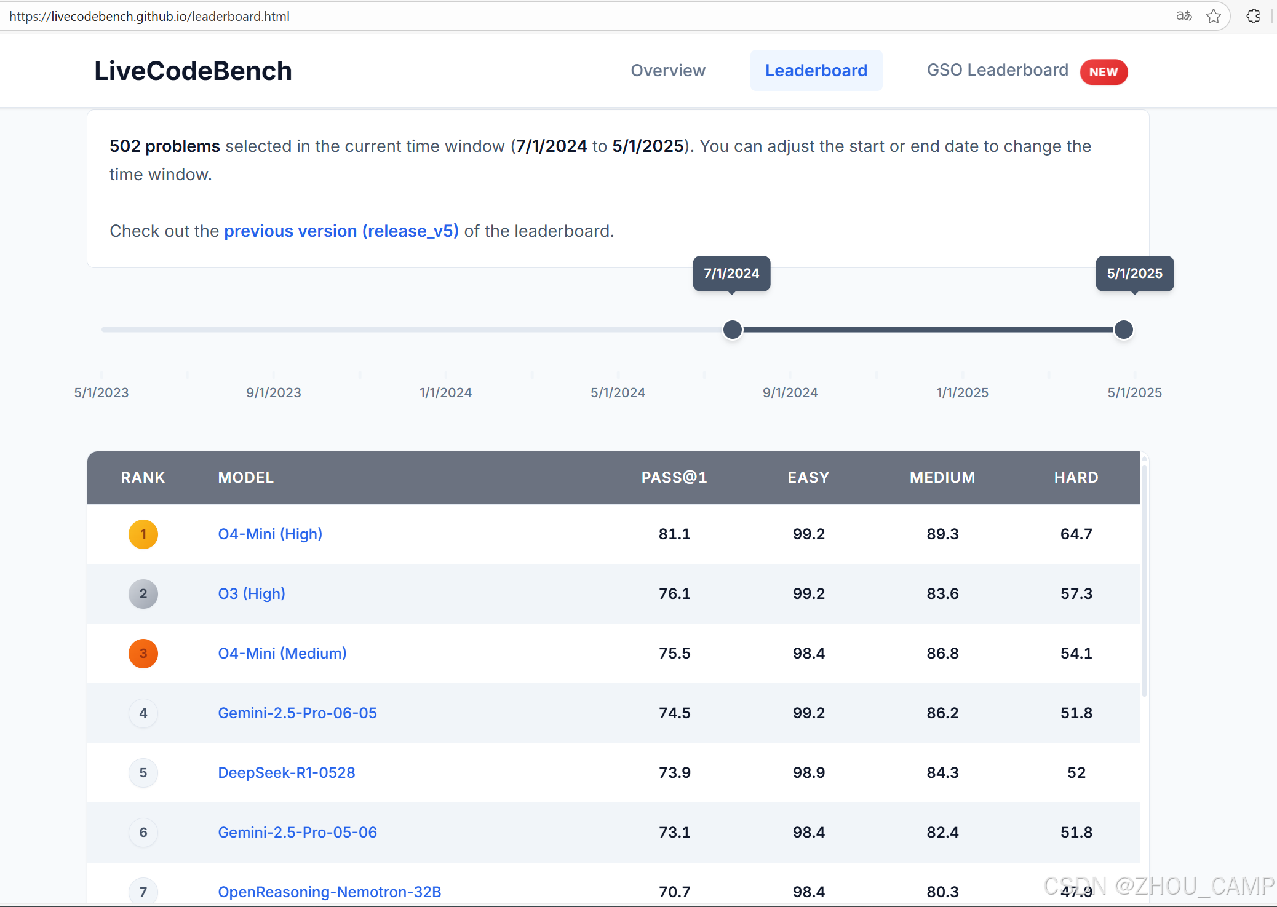Screen dimensions: 1277x907
Task: Select the 52 Hard score cell
Action: click(1076, 772)
